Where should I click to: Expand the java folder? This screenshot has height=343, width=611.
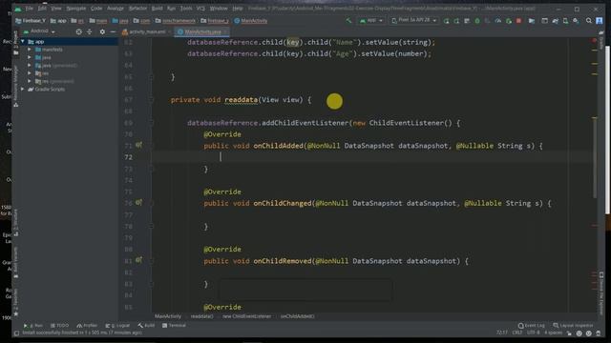coord(30,57)
